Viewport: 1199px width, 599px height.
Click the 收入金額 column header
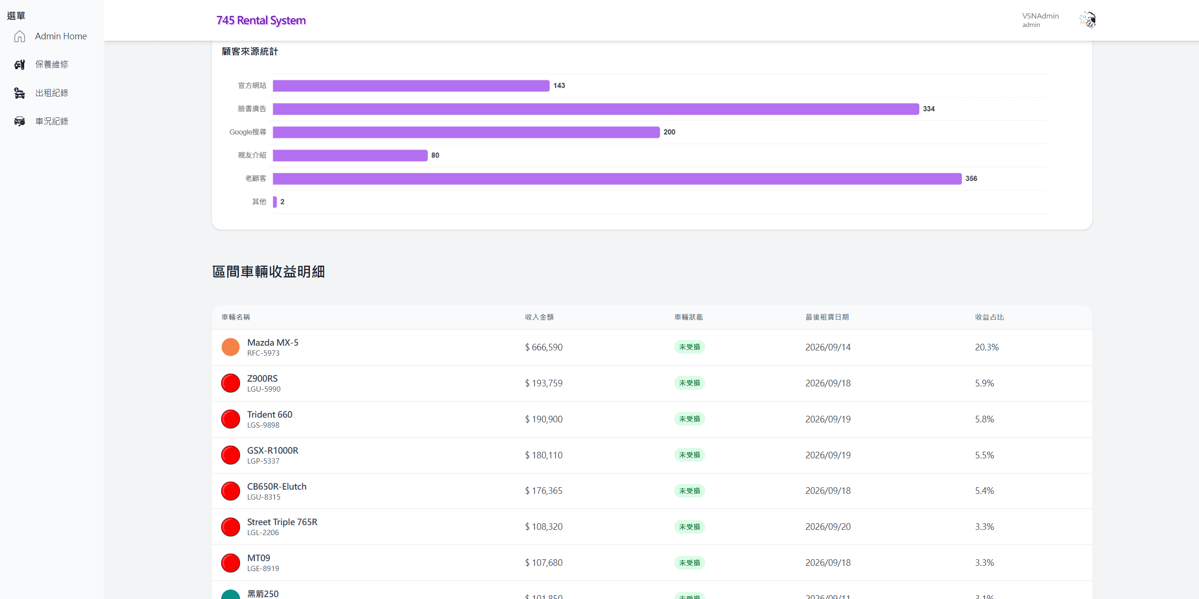click(x=539, y=317)
